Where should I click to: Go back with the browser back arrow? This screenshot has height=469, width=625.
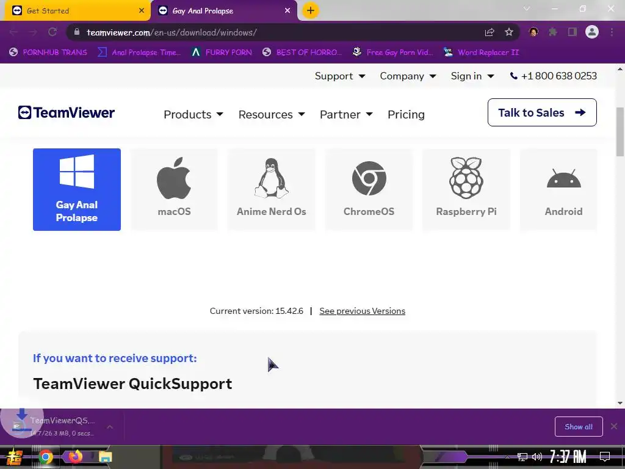click(13, 32)
